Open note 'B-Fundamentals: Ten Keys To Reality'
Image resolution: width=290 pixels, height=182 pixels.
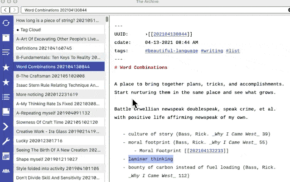pyautogui.click(x=59, y=57)
